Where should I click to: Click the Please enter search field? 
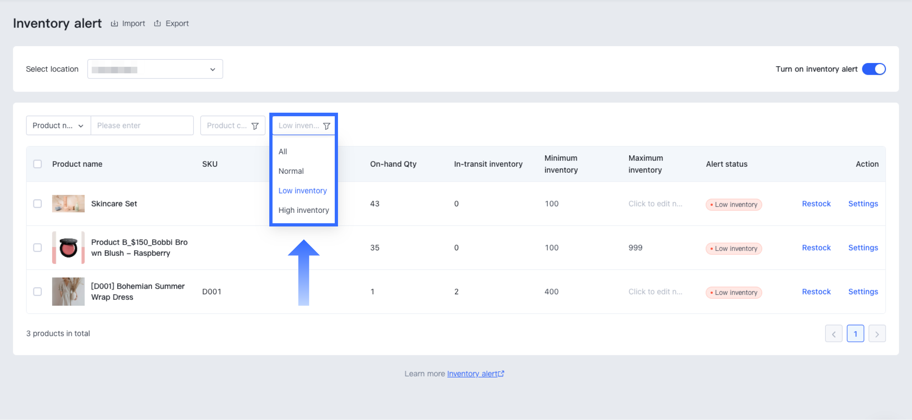(142, 126)
